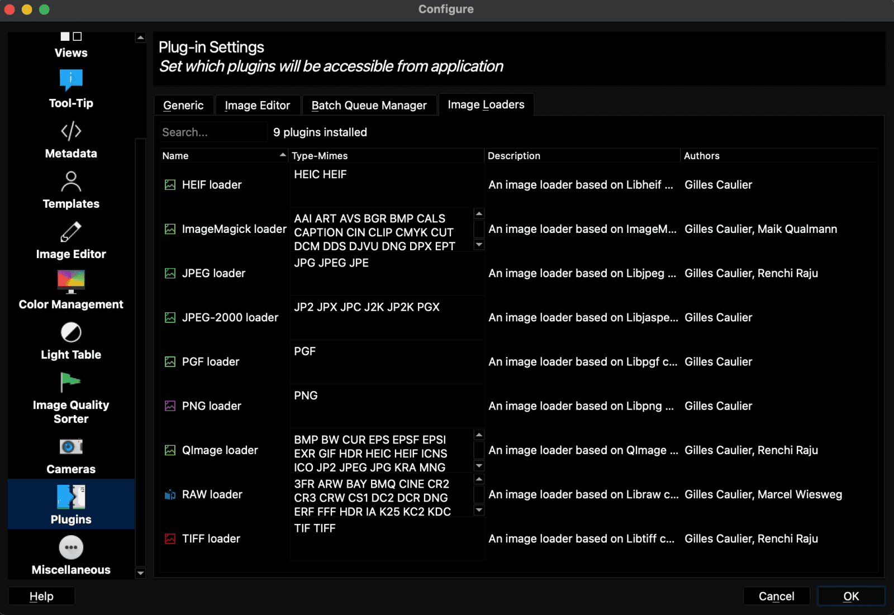This screenshot has width=894, height=615.
Task: Click the Help button
Action: (x=41, y=595)
